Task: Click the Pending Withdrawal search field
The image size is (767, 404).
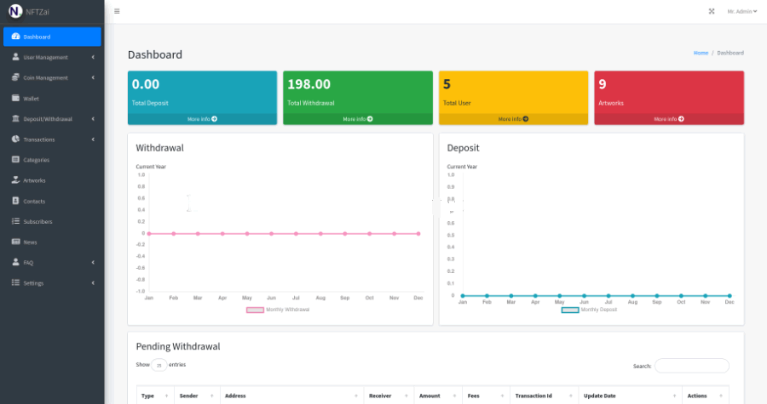Action: (x=691, y=366)
